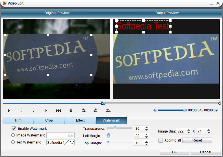Mute the audio with the speaker icon

click(155, 110)
